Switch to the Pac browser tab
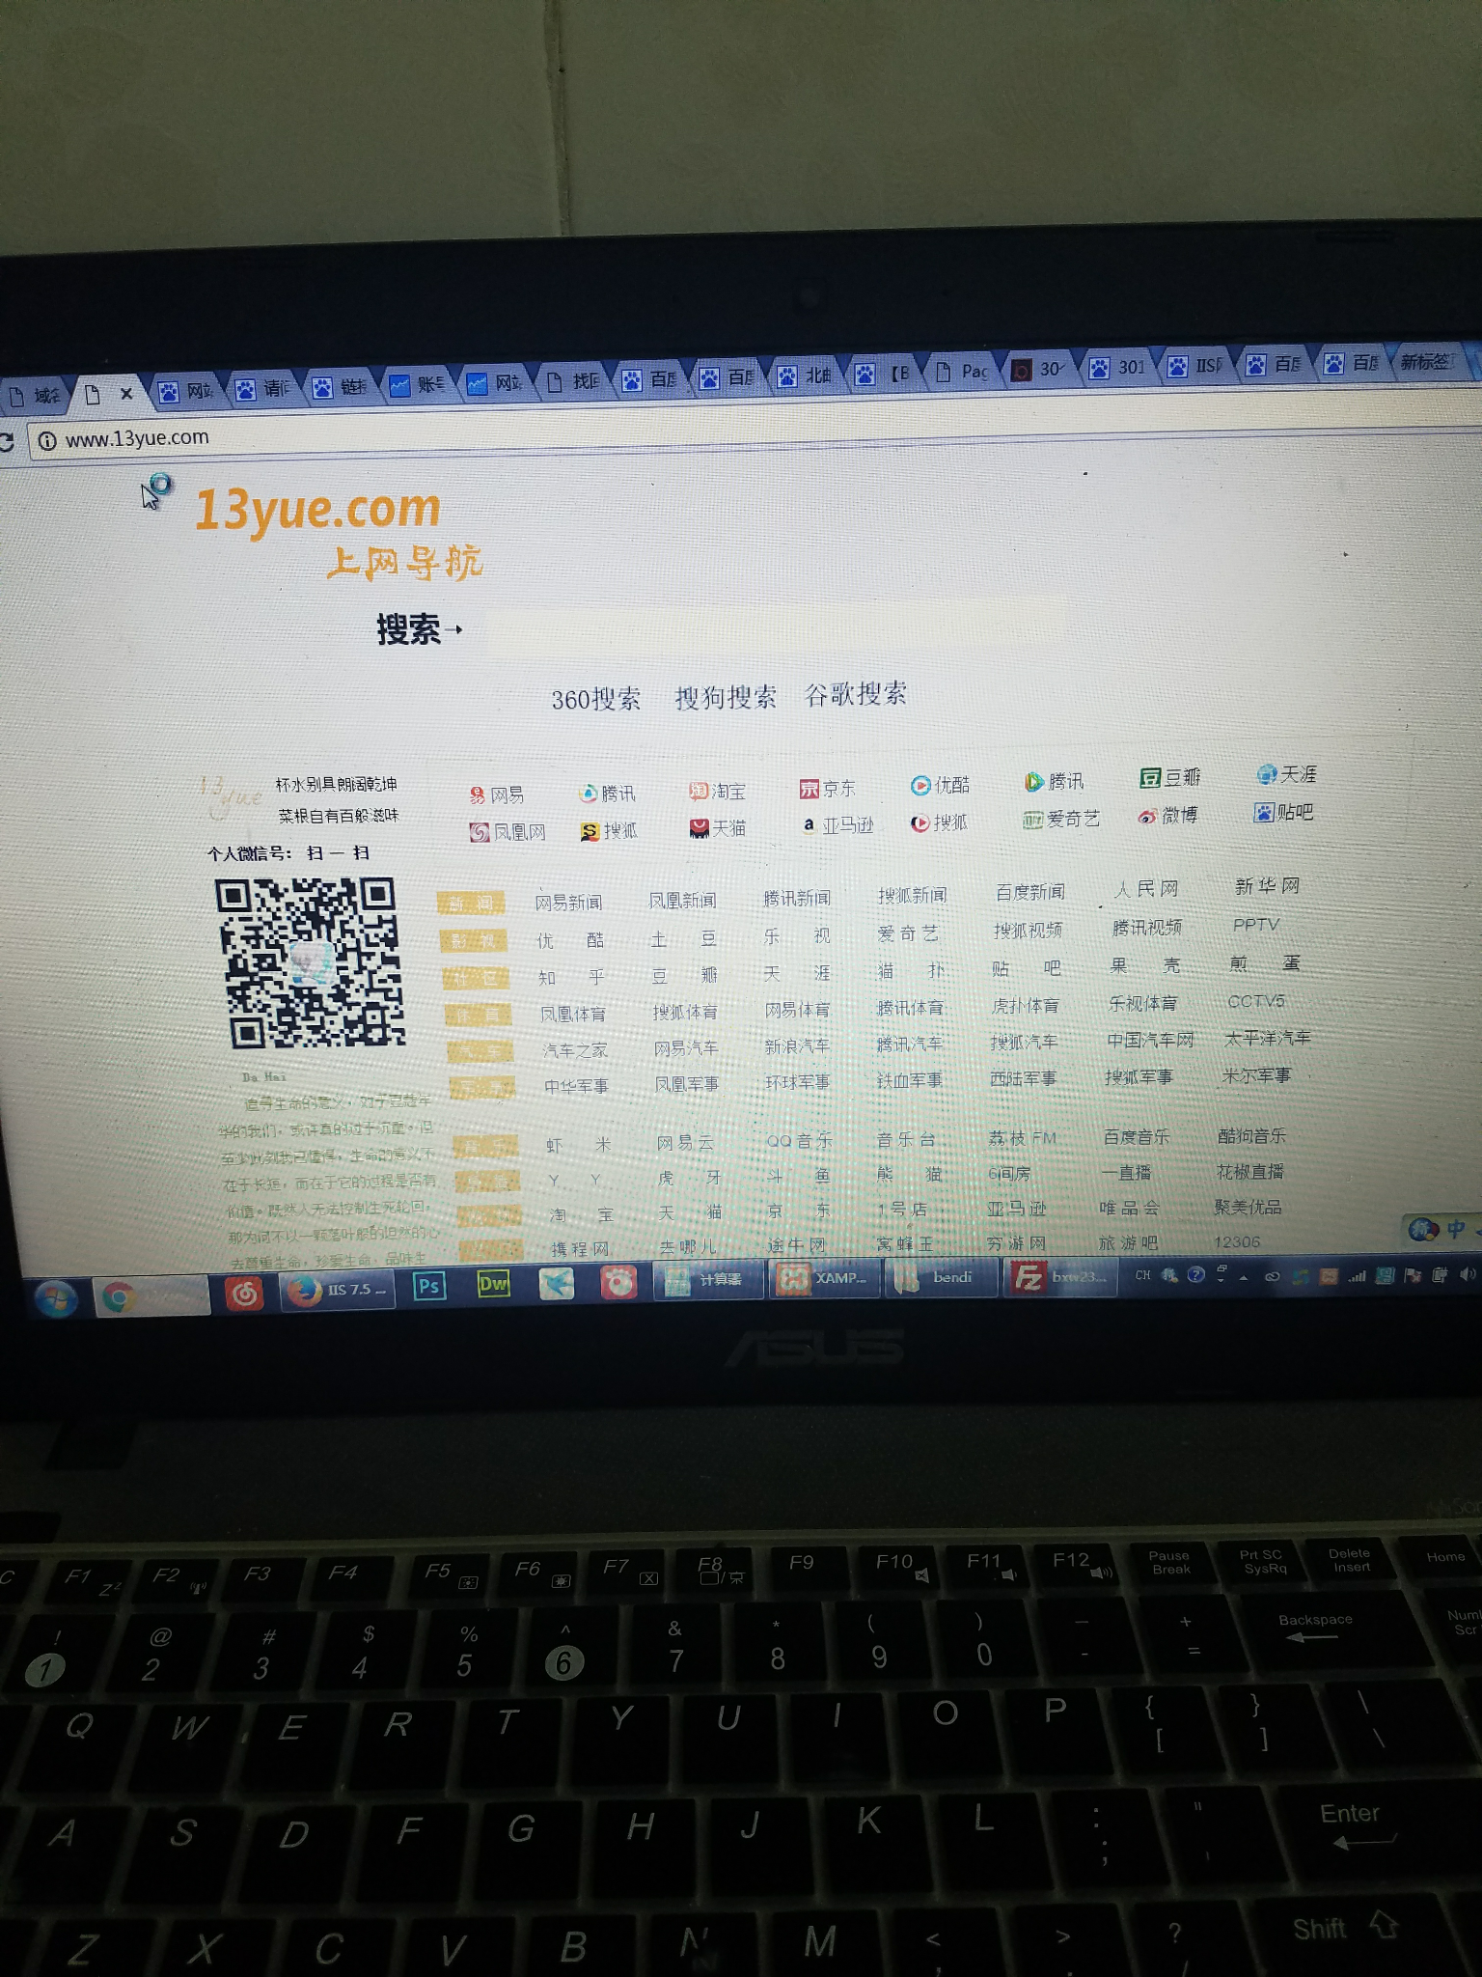The width and height of the screenshot is (1482, 1977). pos(965,372)
